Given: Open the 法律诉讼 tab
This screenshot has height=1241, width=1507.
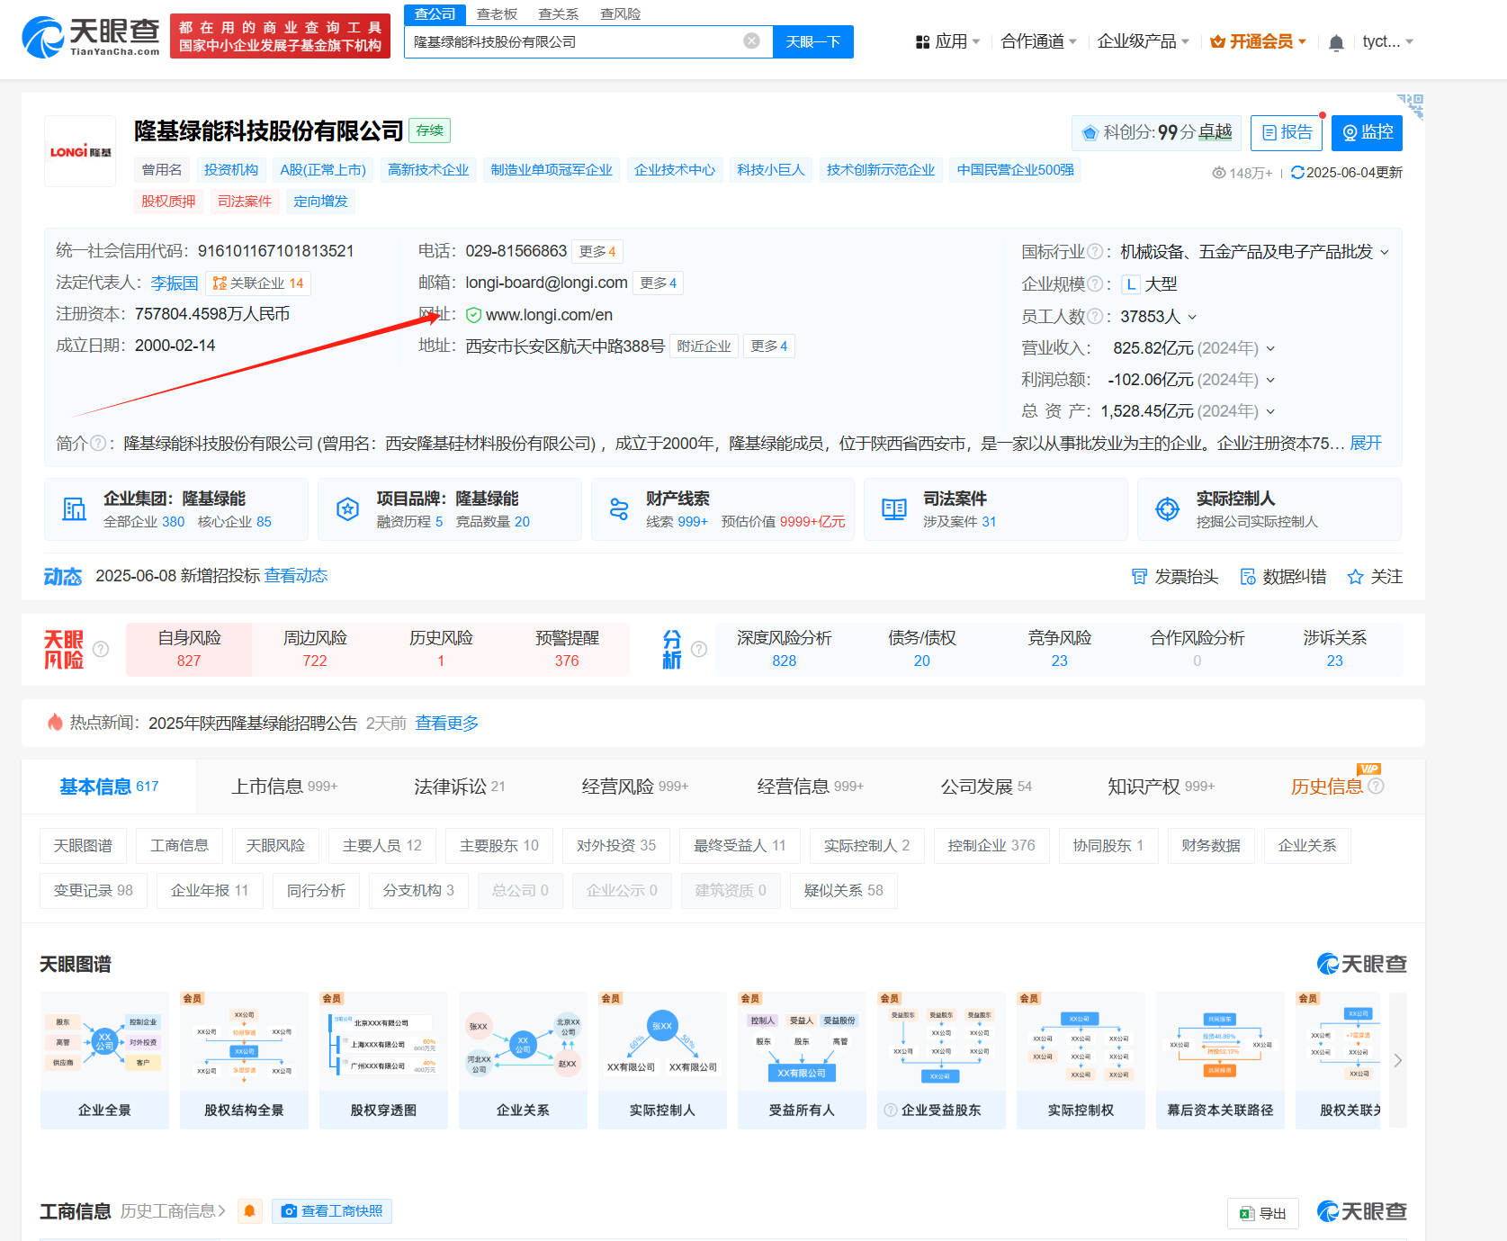Looking at the screenshot, I should (459, 787).
